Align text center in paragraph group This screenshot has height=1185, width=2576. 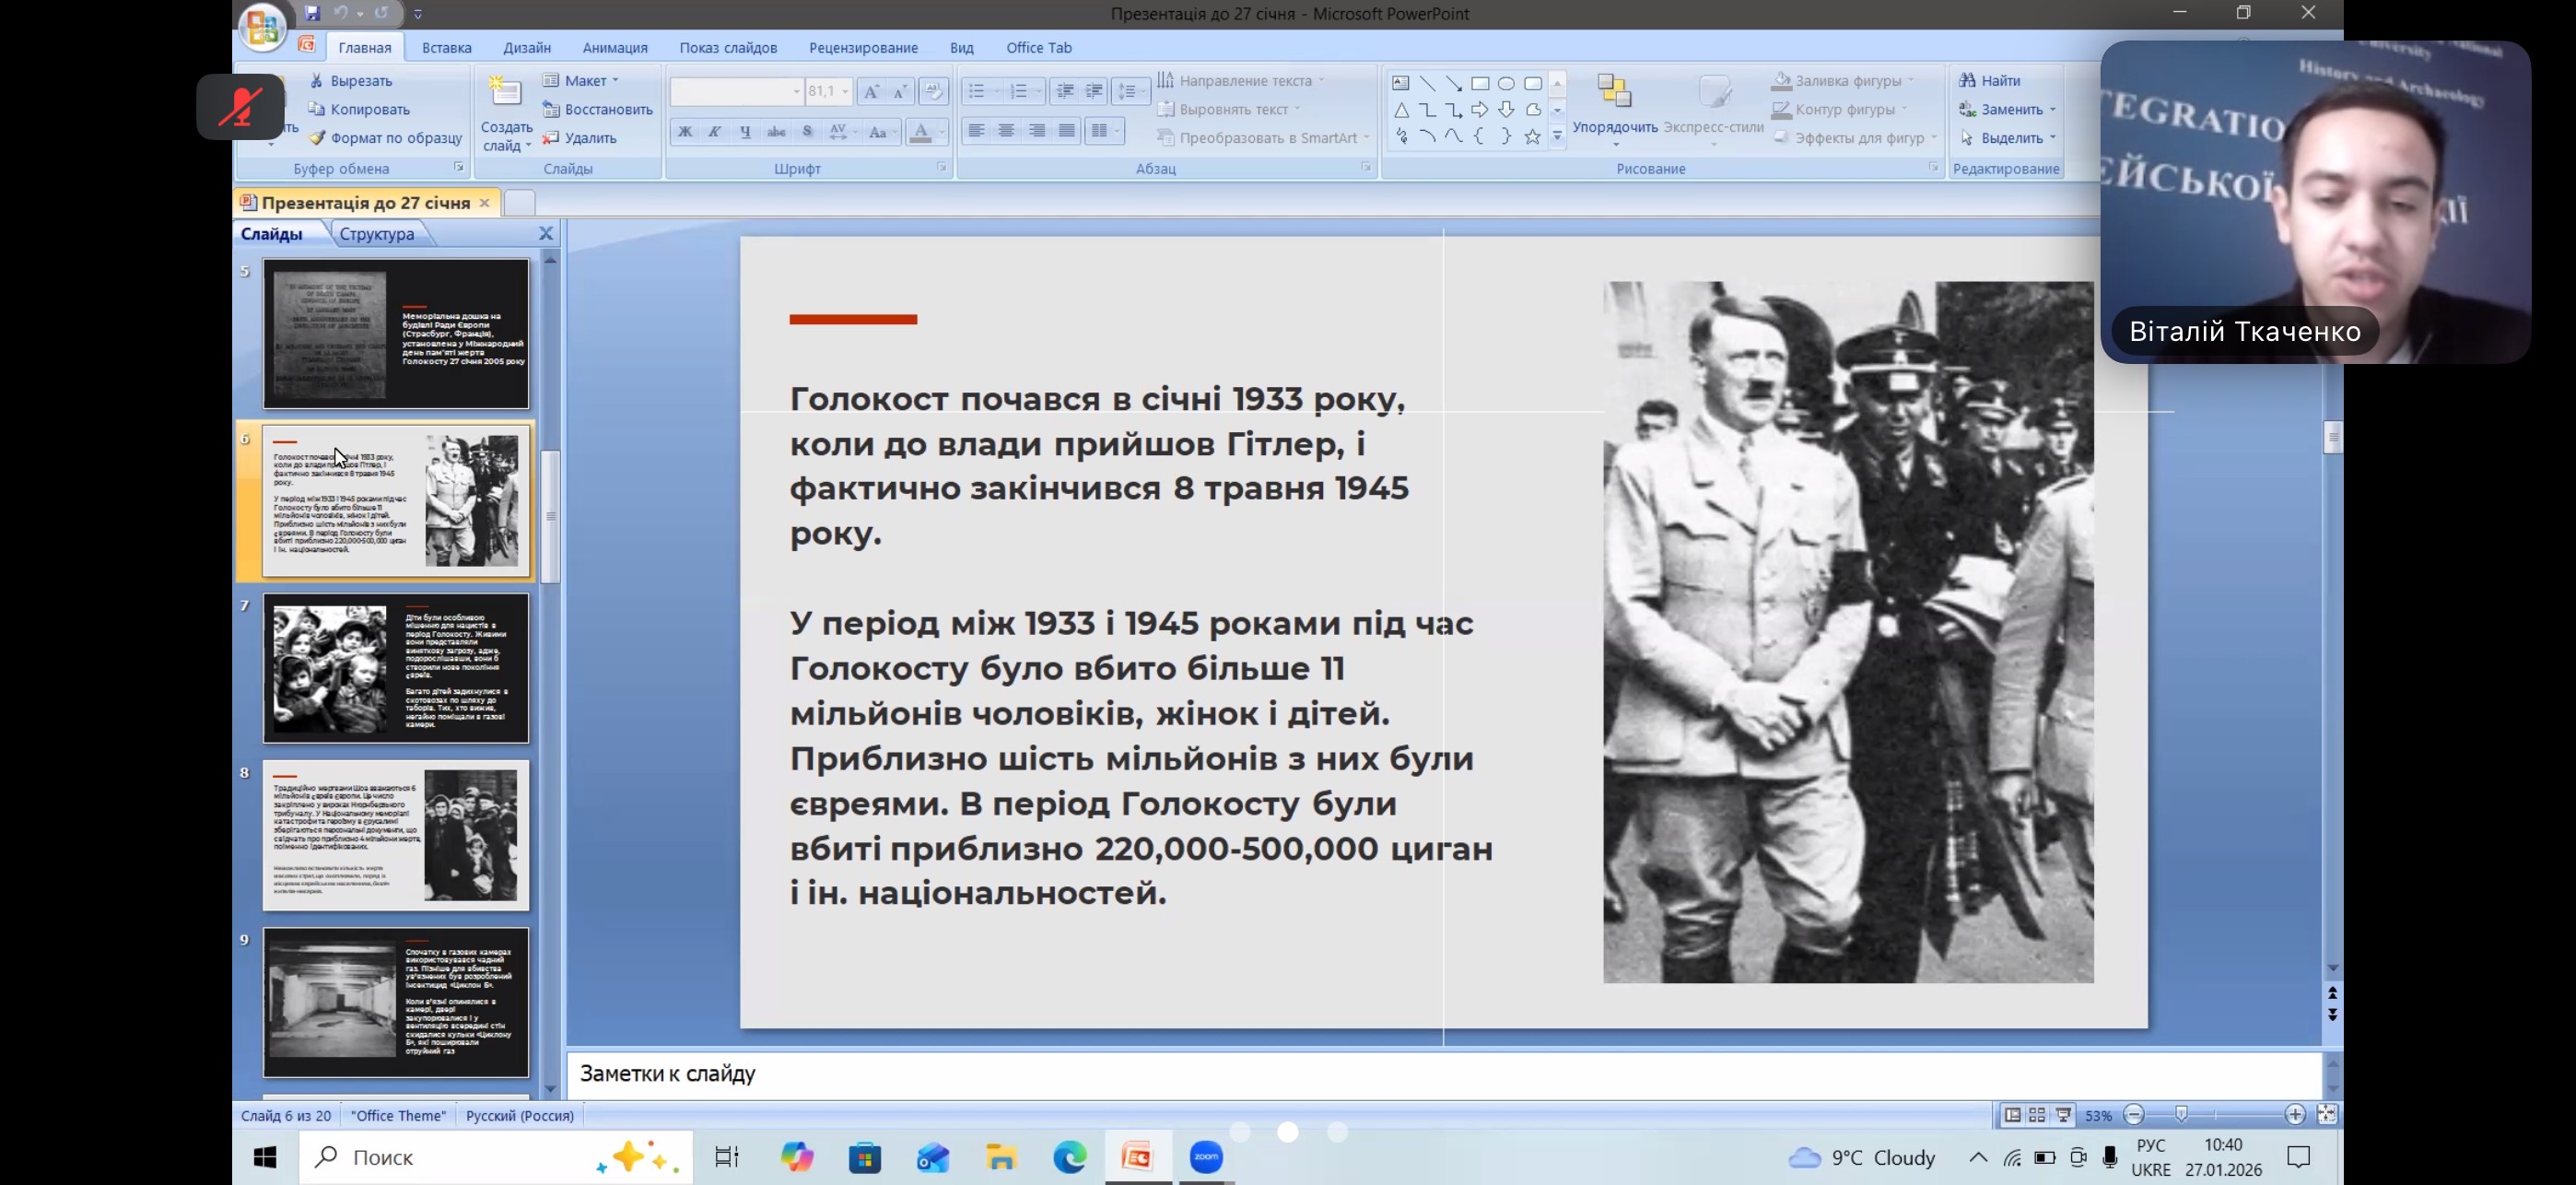click(1007, 131)
